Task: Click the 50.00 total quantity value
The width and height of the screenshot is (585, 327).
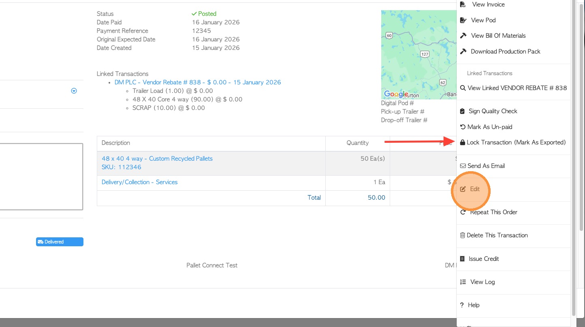Action: (x=376, y=198)
